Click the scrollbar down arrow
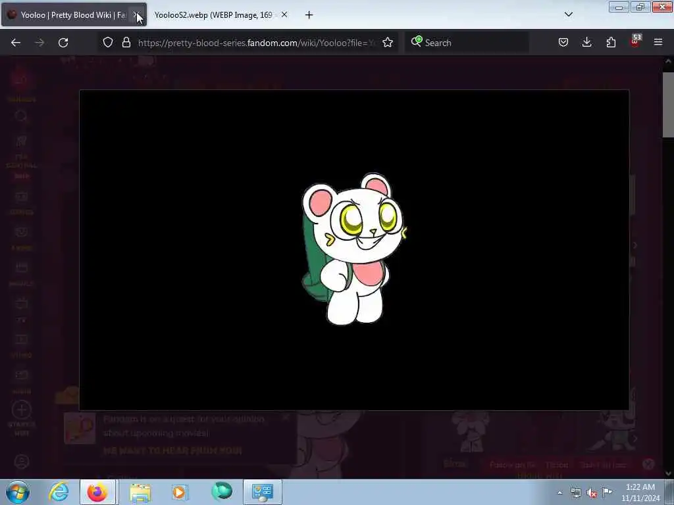This screenshot has height=505, width=674. click(667, 473)
